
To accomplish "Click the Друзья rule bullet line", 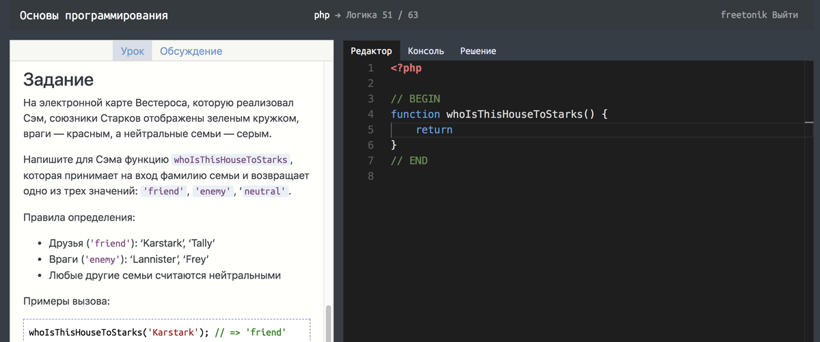I will point(133,243).
